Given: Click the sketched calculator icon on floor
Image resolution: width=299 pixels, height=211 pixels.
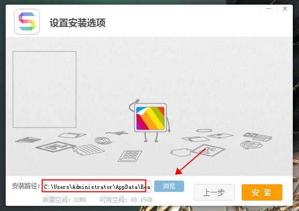Looking at the screenshot, I should [130, 156].
